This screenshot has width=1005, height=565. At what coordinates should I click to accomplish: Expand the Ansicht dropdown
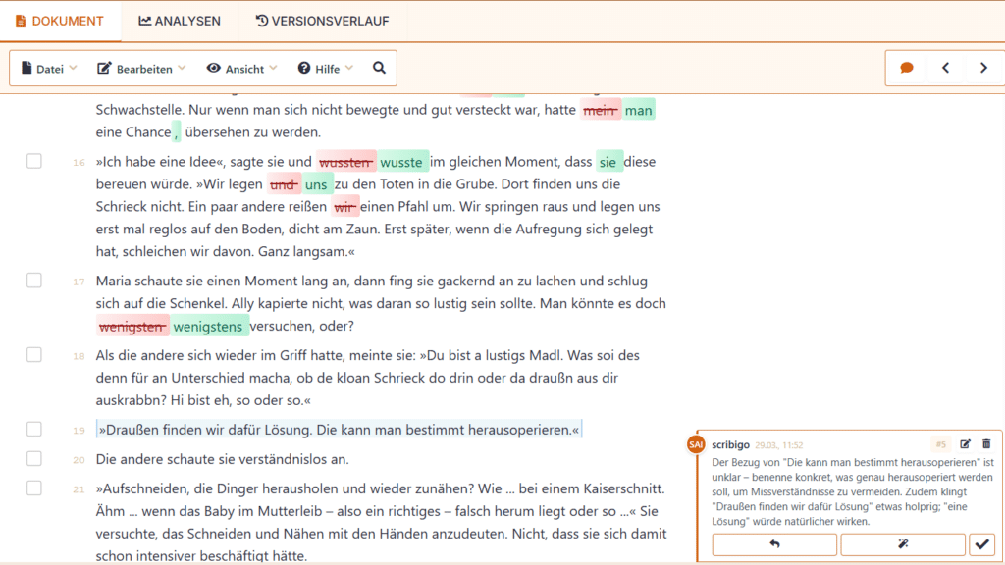tap(240, 68)
